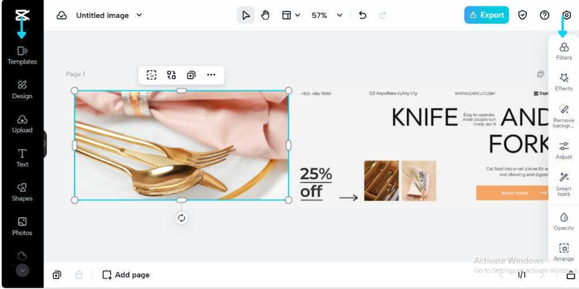
Task: Click the replace image icon in floating toolbar
Action: click(x=171, y=75)
